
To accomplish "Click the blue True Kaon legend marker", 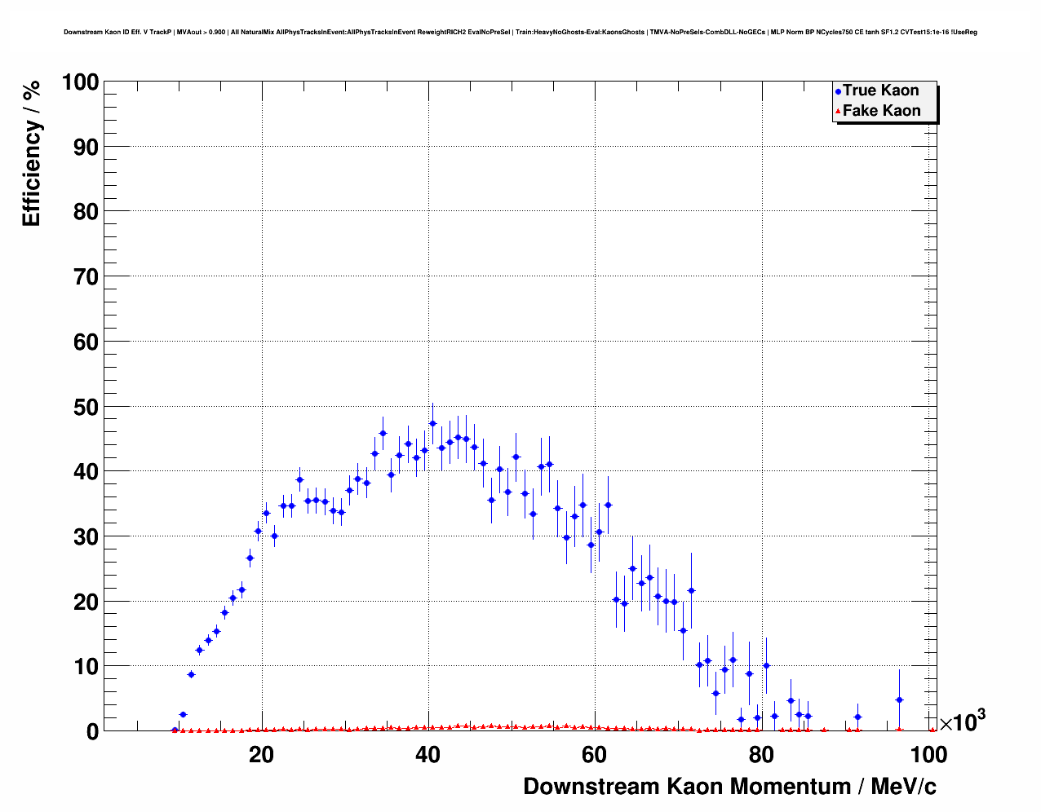I will tap(838, 92).
